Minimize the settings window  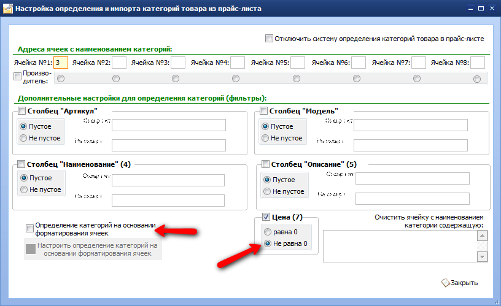click(470, 9)
